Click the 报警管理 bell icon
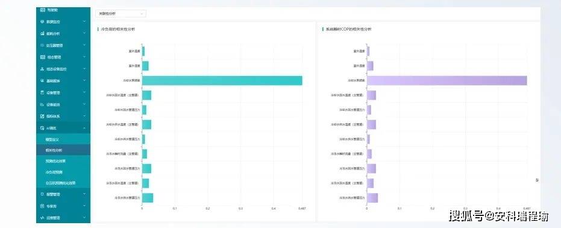The height and width of the screenshot is (228, 561). tap(42, 194)
